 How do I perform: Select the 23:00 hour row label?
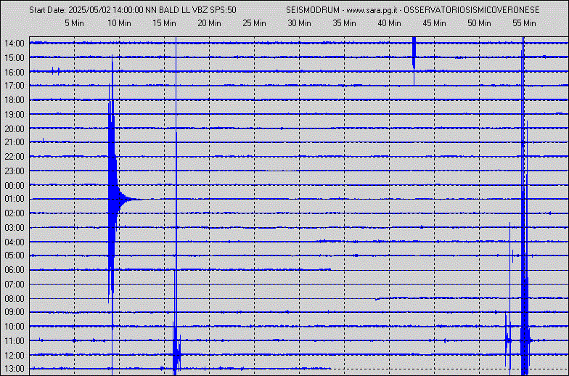point(15,171)
